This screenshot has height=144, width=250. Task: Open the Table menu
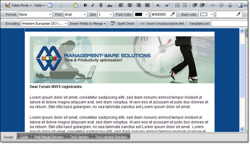[x=39, y=5]
